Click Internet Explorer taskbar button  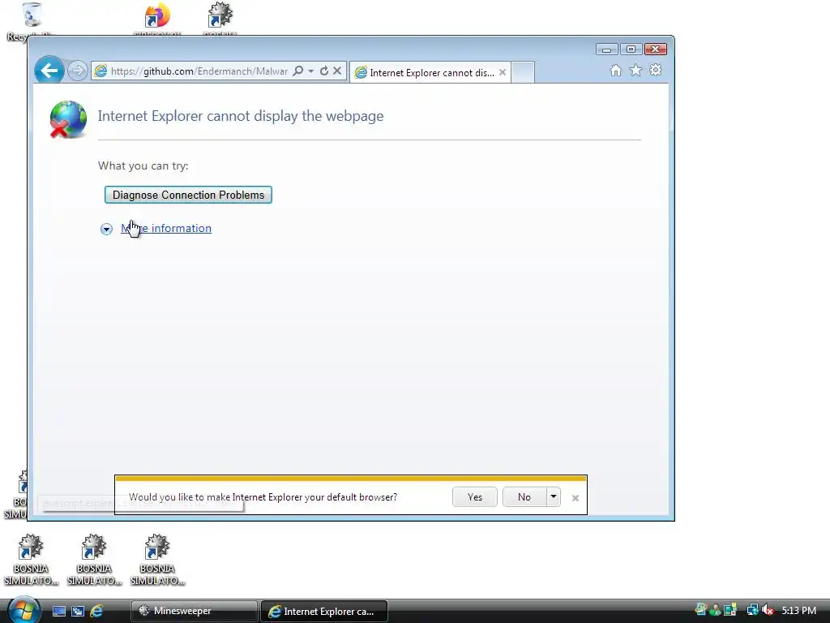click(x=324, y=612)
